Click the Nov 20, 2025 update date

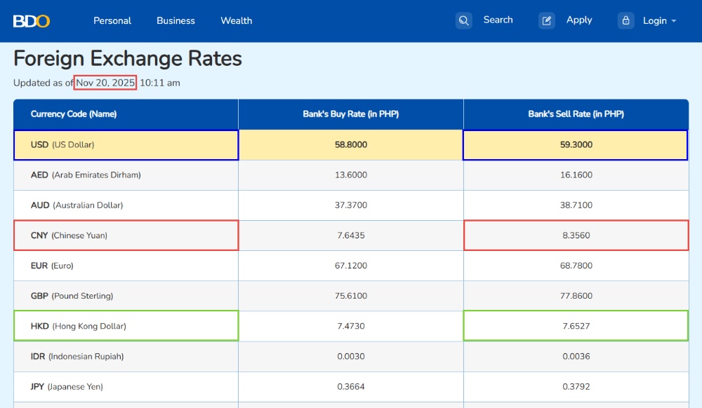point(105,83)
